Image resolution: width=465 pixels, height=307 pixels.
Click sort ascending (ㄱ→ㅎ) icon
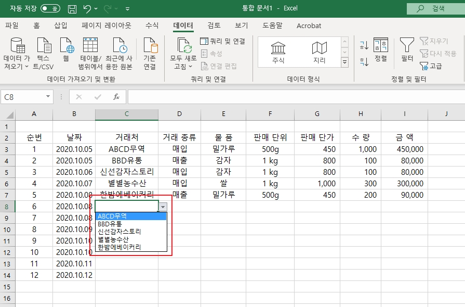[364, 45]
